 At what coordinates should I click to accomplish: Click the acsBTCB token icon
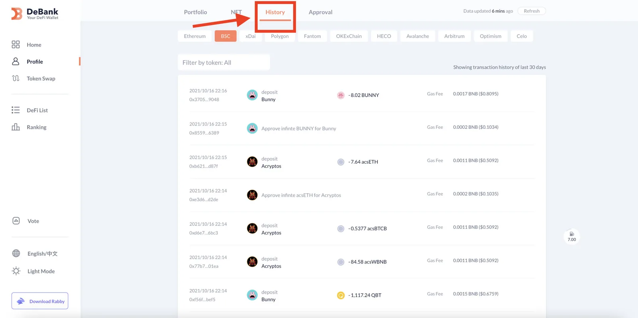pyautogui.click(x=341, y=228)
